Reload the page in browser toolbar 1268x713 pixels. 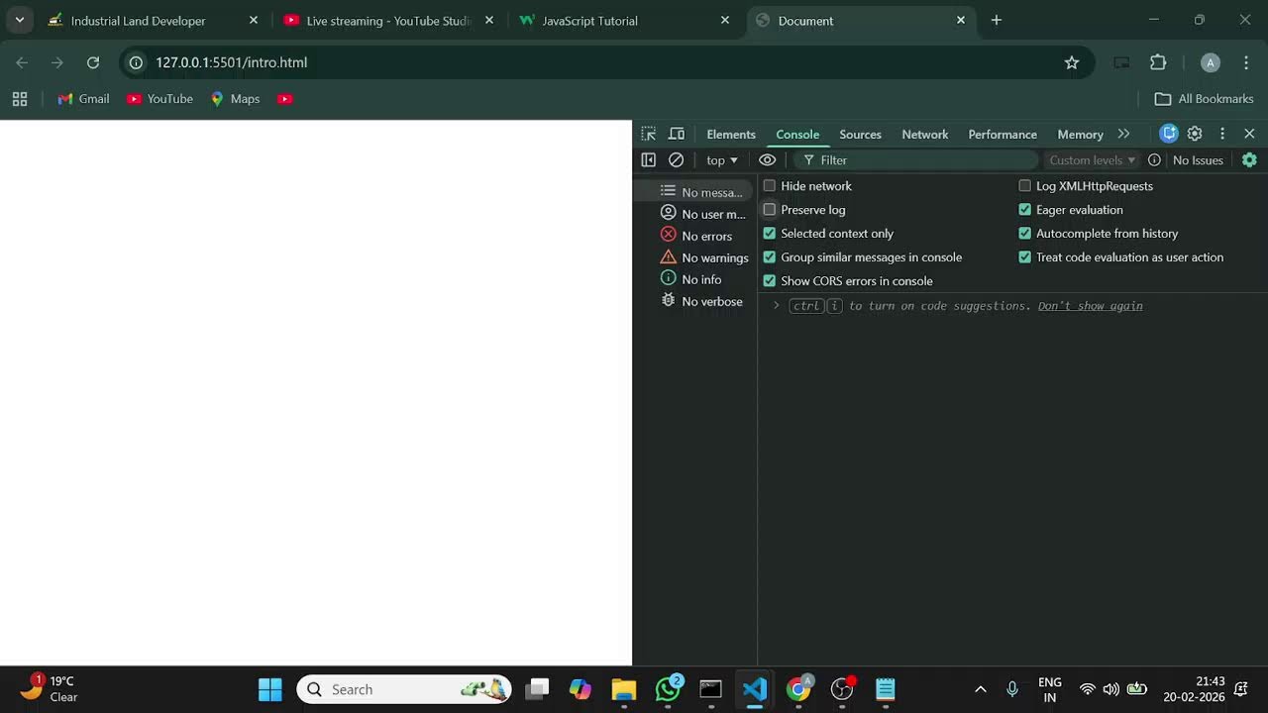click(x=93, y=62)
